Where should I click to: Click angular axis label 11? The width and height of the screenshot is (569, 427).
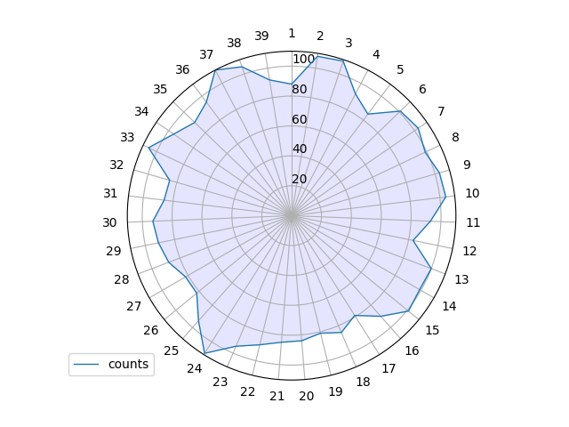point(473,222)
